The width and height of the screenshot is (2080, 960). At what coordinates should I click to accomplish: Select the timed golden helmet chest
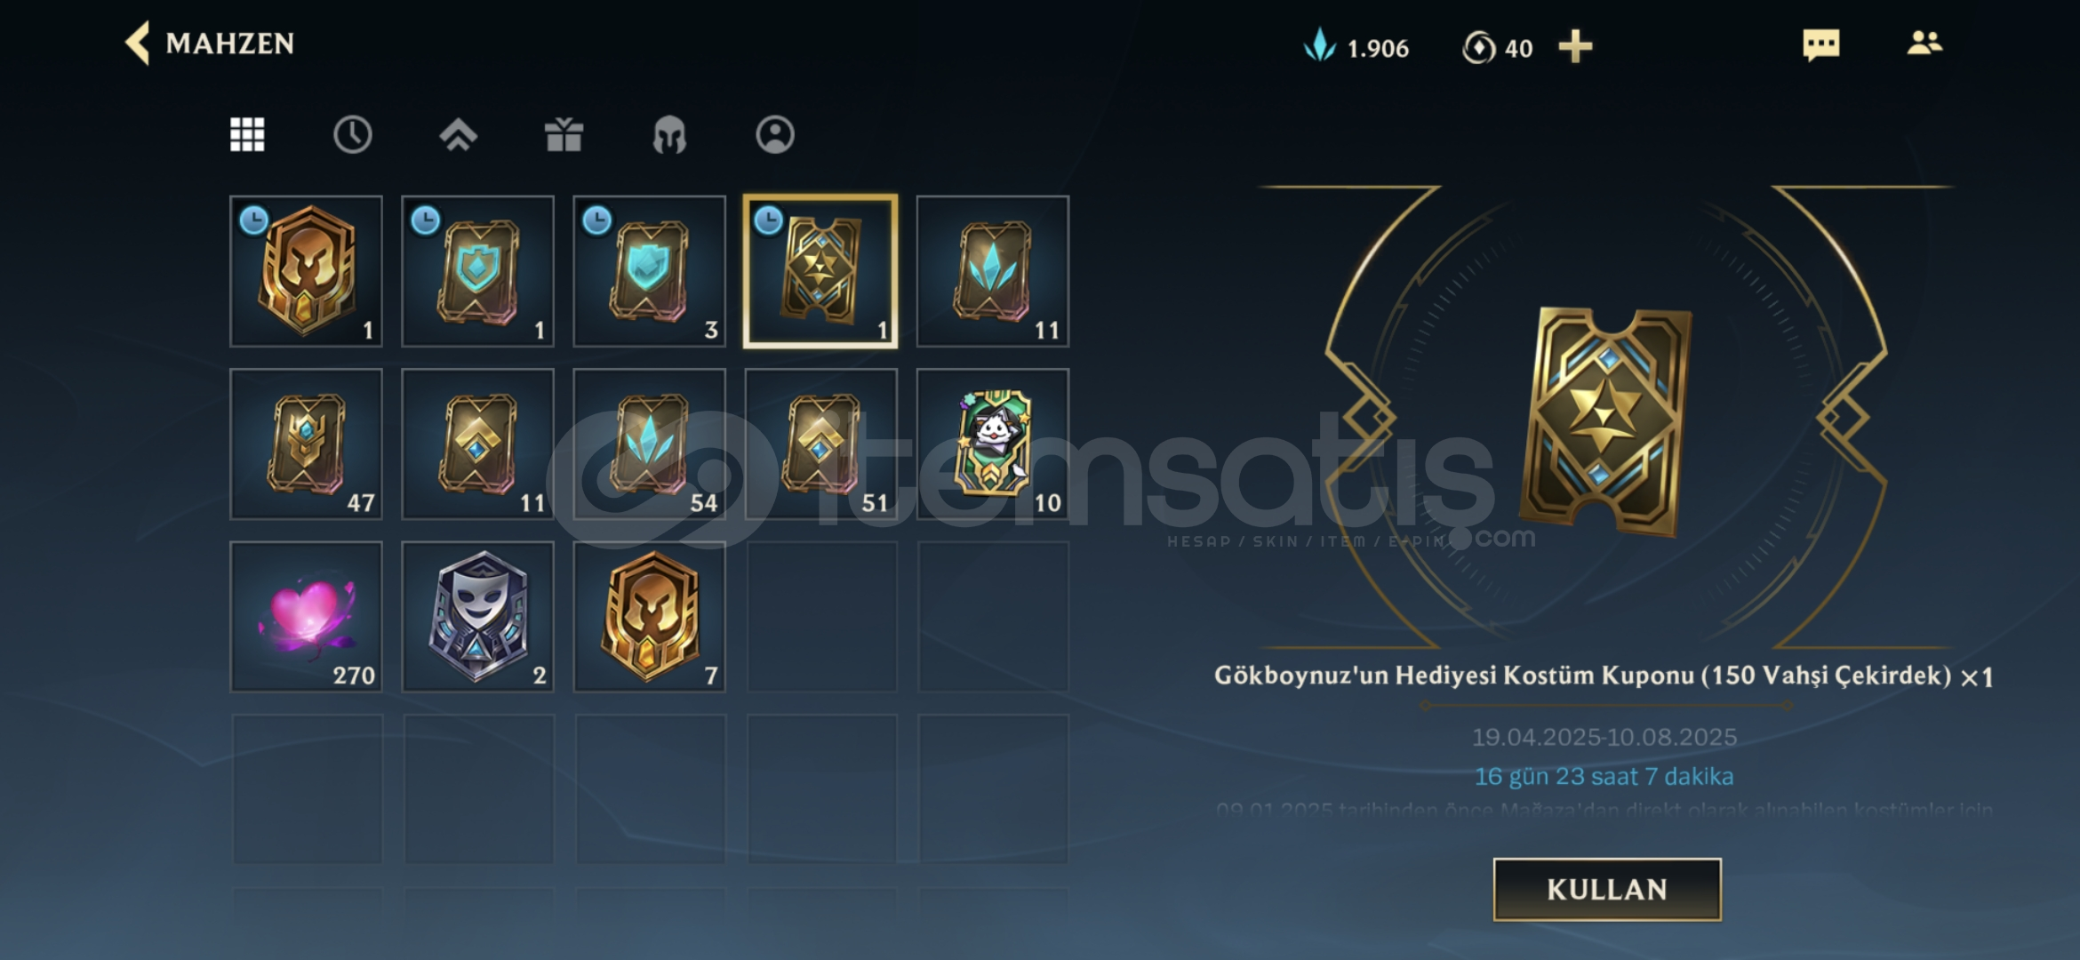(306, 271)
